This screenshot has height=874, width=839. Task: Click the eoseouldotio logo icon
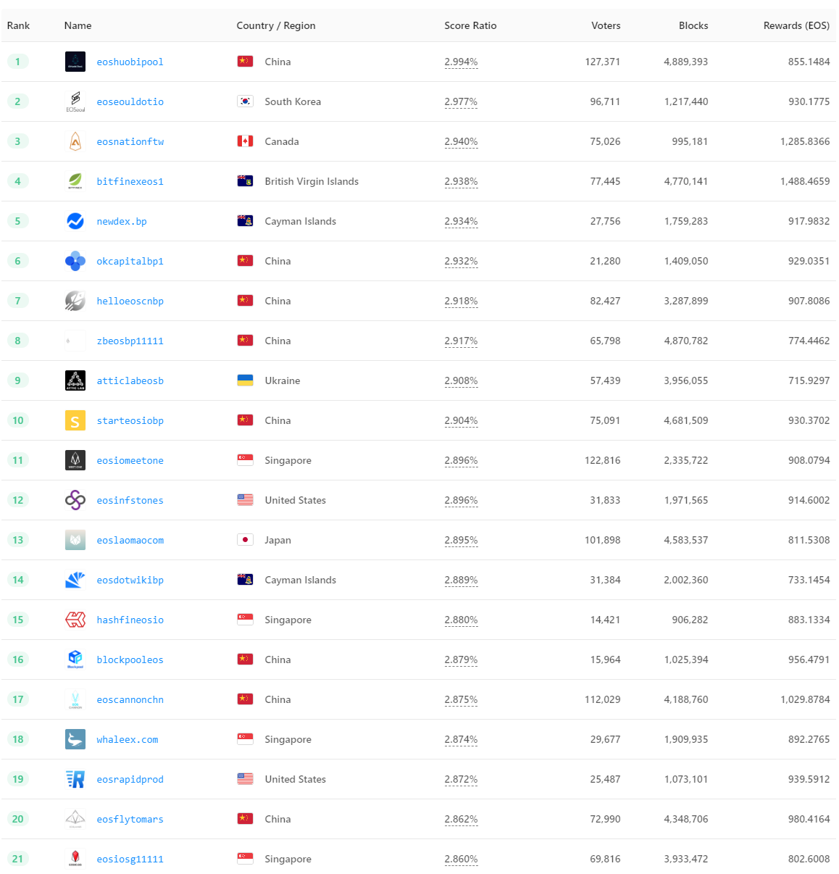75,101
